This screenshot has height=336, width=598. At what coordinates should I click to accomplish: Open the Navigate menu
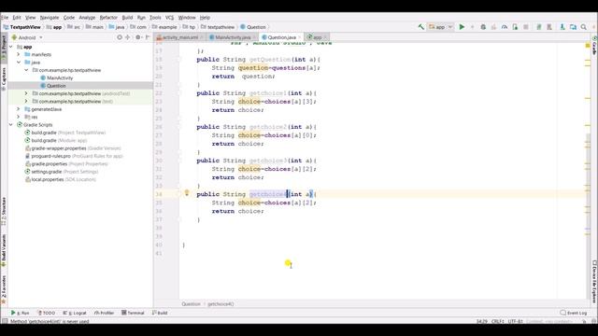(50, 18)
